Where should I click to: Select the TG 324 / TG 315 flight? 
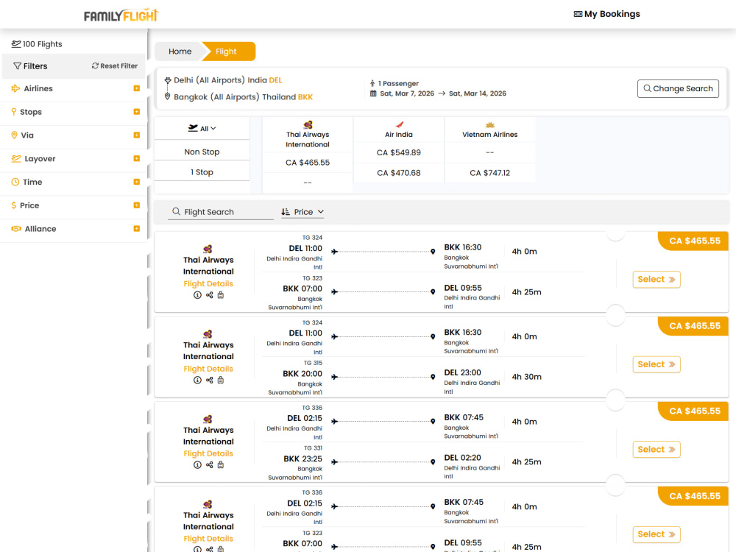[657, 365]
